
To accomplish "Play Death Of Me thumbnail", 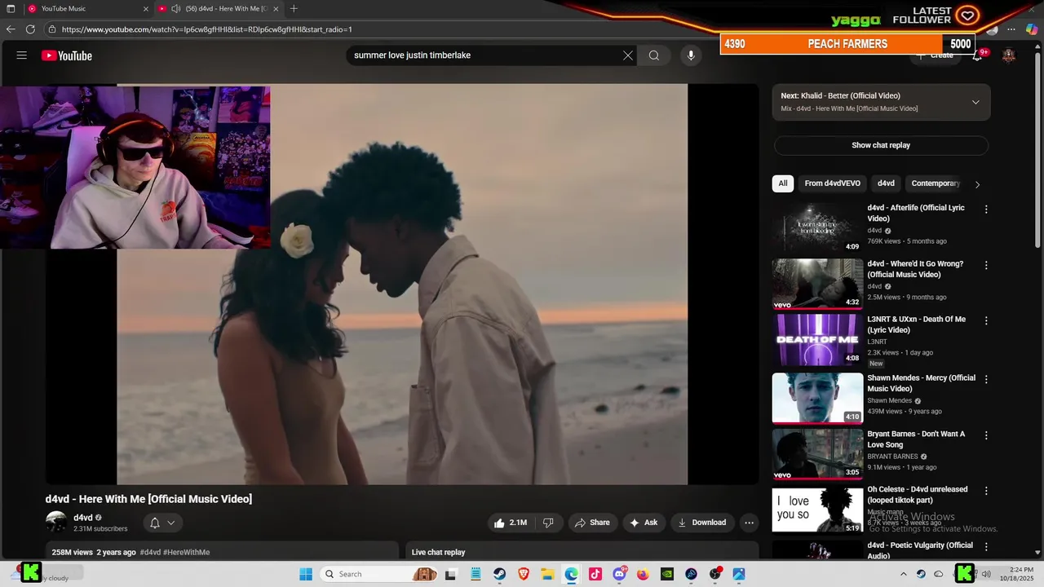I will point(817,340).
